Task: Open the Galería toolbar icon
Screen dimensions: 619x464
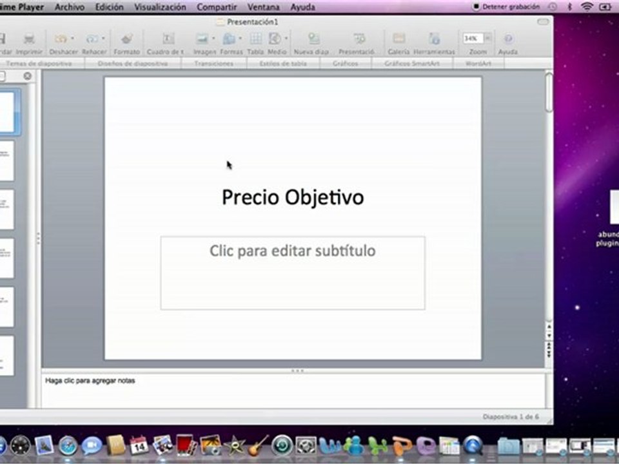Action: click(398, 39)
